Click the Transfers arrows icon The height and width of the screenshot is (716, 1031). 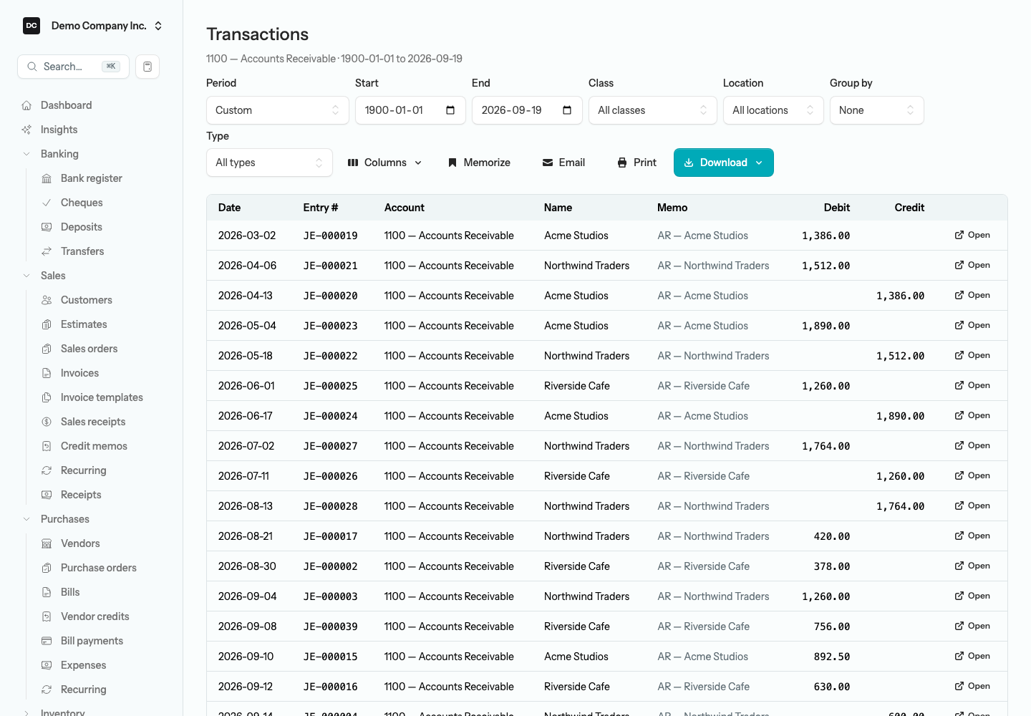tap(47, 251)
